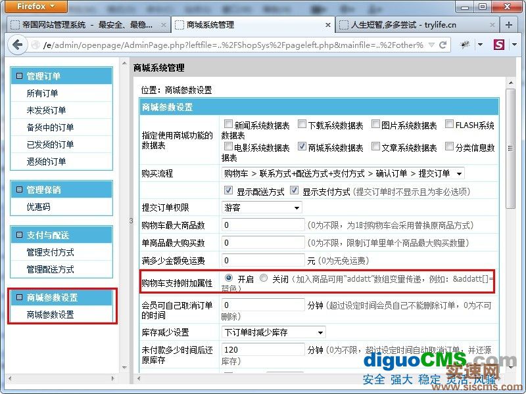Click the sidebar horizontal scroll right arrow
Image resolution: width=526 pixels, height=394 pixels.
(112, 378)
